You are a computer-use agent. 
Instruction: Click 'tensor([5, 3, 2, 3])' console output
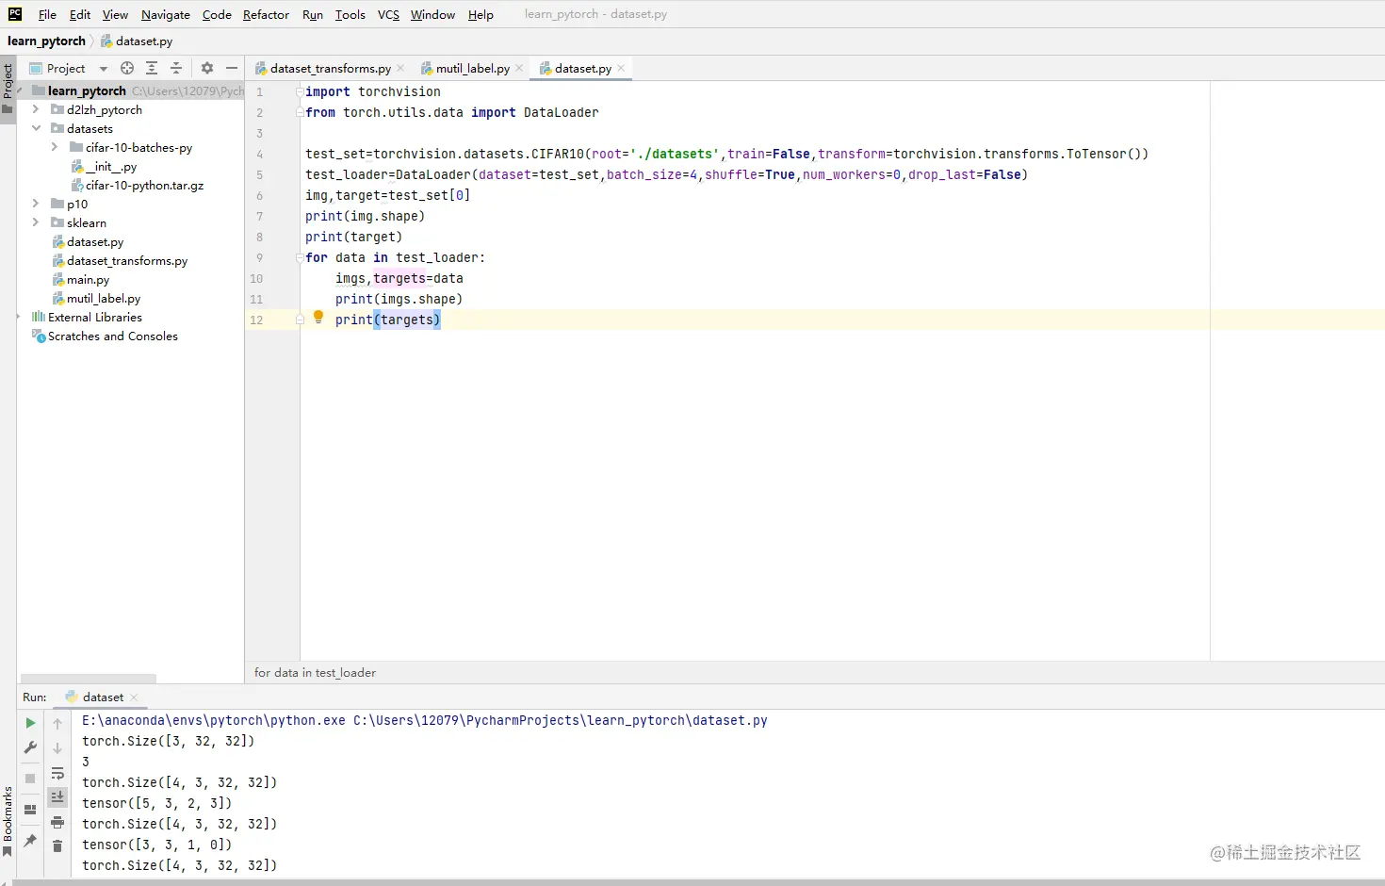tap(156, 803)
